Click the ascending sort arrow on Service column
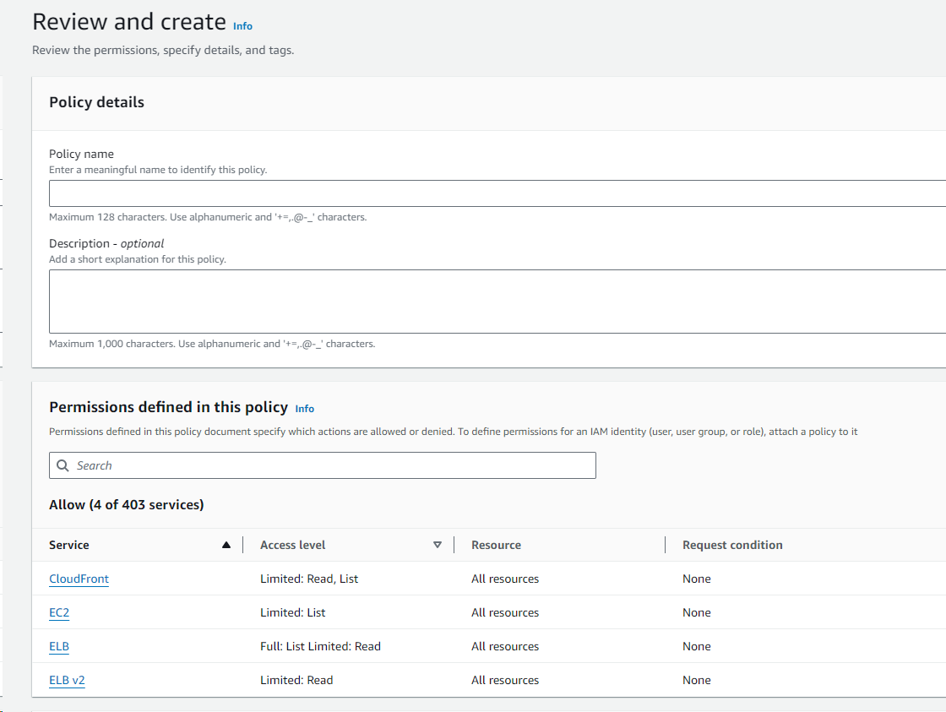This screenshot has height=712, width=946. 226,545
